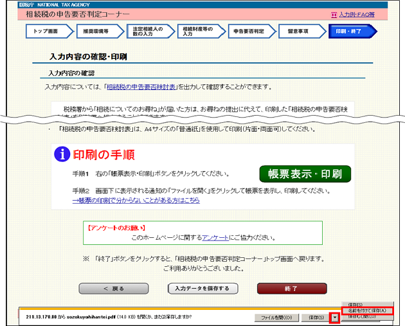
Task: Click the red 終了 button
Action: 292,289
